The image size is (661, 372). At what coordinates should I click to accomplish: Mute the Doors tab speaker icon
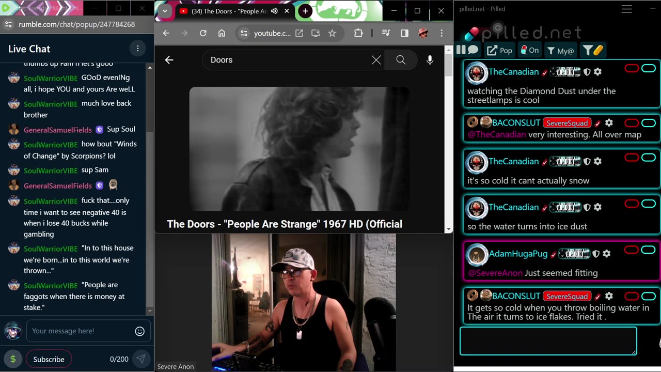point(274,11)
